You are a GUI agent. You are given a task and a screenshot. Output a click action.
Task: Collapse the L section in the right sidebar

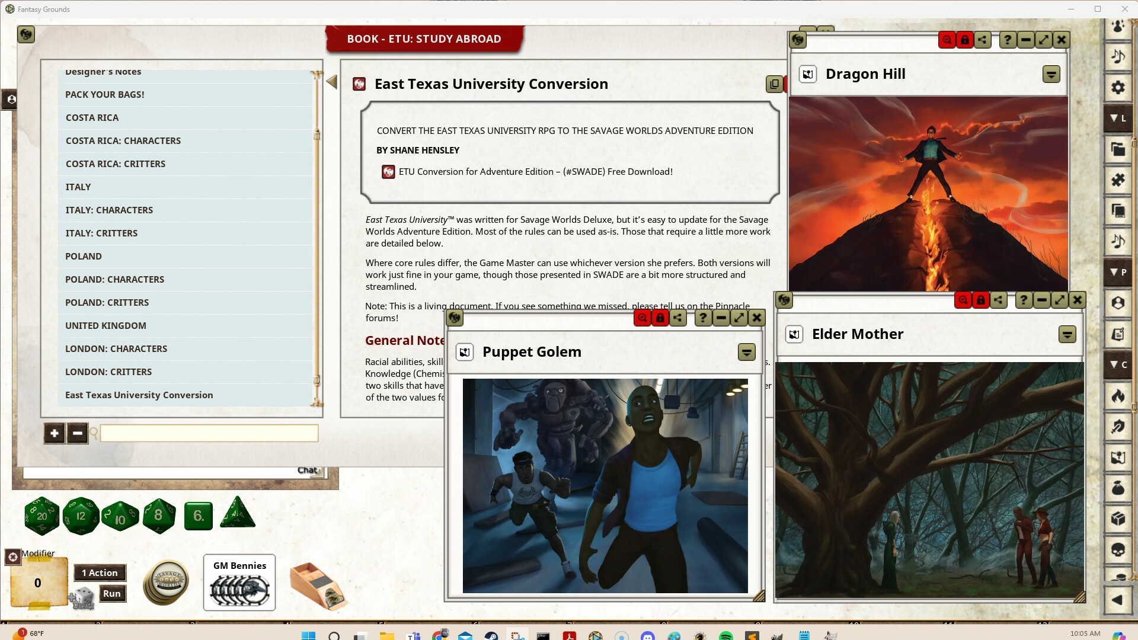(1118, 118)
